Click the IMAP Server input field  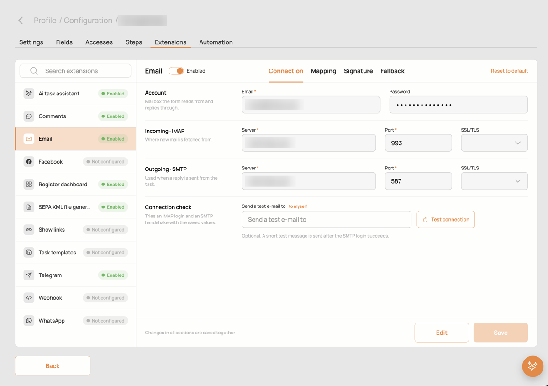pyautogui.click(x=309, y=143)
